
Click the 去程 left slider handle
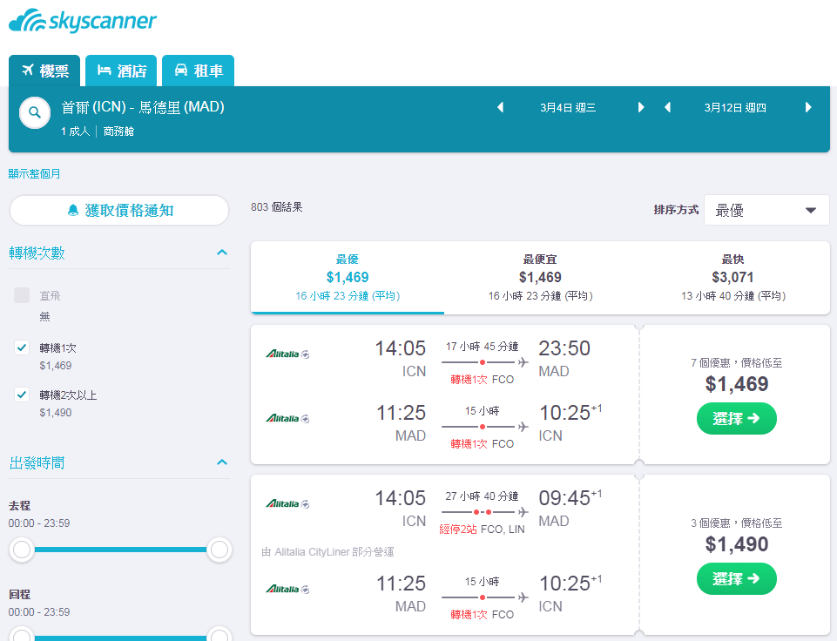tap(22, 550)
